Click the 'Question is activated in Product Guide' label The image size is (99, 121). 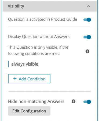[x=43, y=19]
